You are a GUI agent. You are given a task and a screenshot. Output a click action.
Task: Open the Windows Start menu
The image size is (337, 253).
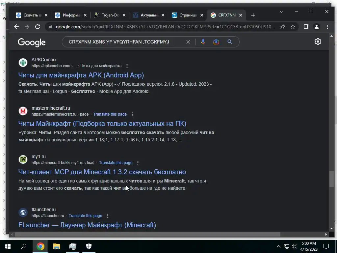tap(8, 246)
